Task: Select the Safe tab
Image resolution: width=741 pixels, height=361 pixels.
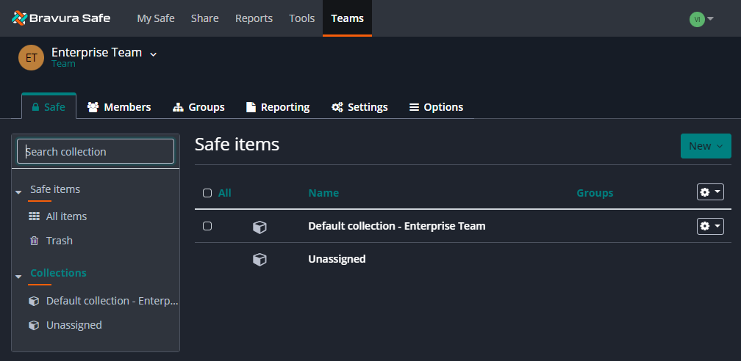Action: click(x=49, y=106)
